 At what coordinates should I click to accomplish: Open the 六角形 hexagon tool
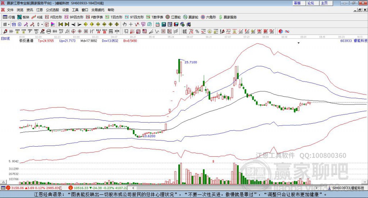pyautogui.click(x=208, y=17)
